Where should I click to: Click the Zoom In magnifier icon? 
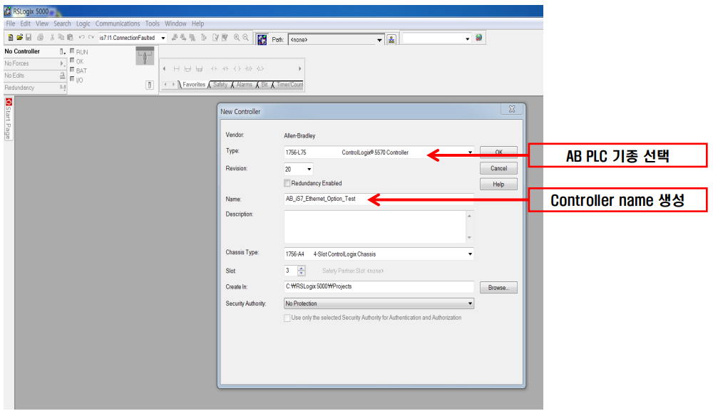(x=235, y=38)
